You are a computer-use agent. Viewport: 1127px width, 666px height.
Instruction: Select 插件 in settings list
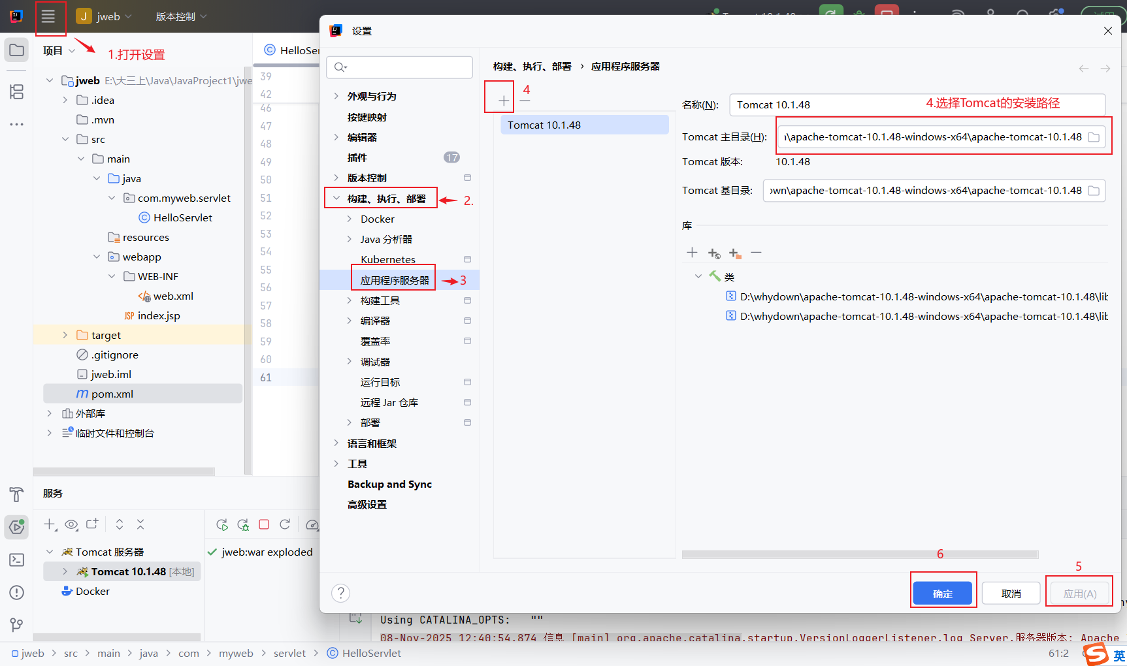(357, 157)
